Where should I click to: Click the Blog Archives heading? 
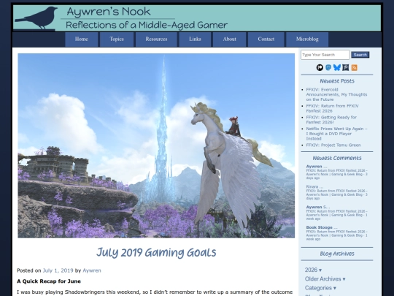337,254
